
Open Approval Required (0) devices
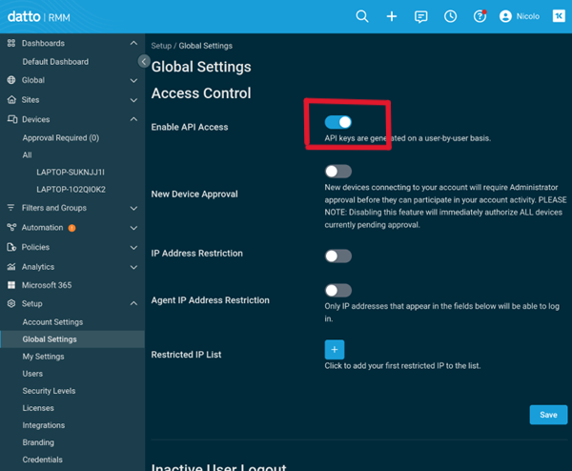coord(61,138)
